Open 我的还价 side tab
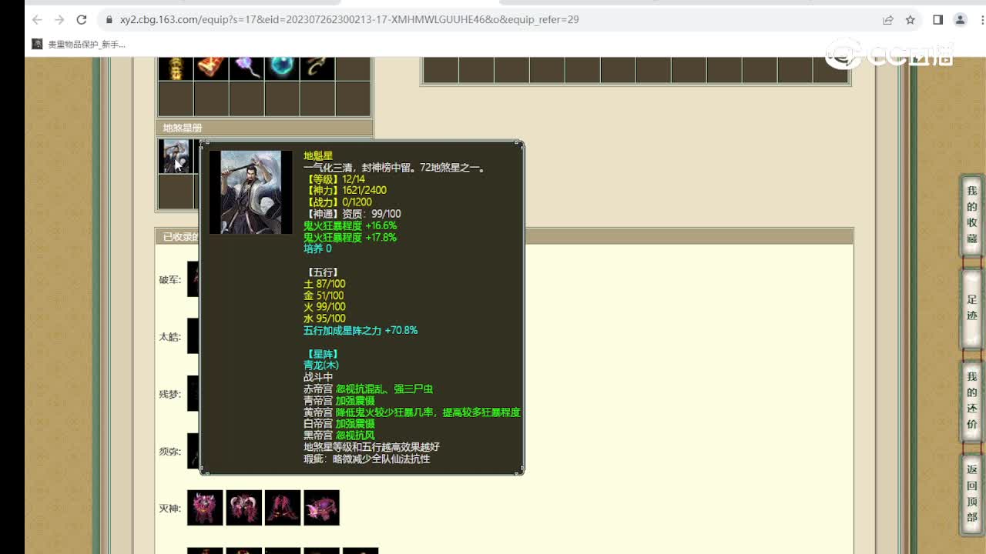 coord(971,401)
